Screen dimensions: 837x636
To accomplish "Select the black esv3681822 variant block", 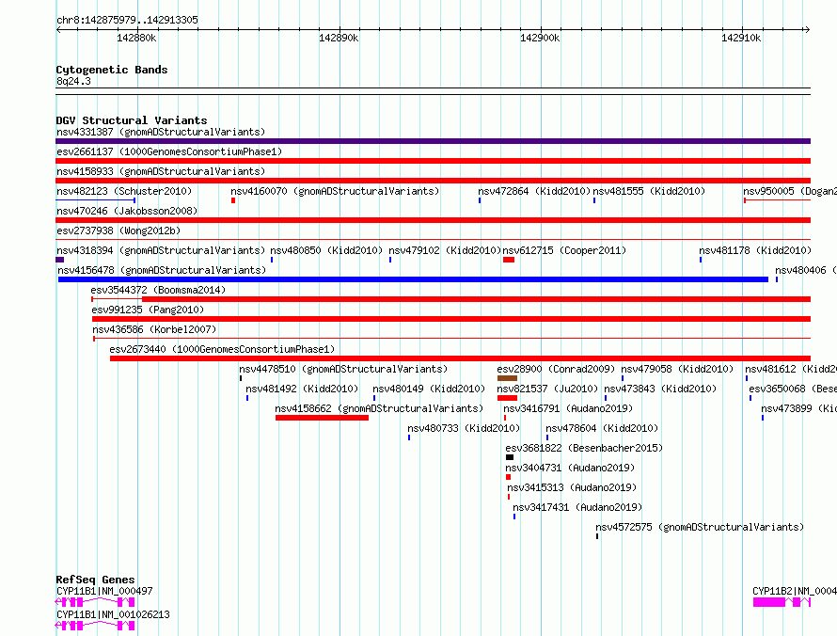I will [510, 457].
